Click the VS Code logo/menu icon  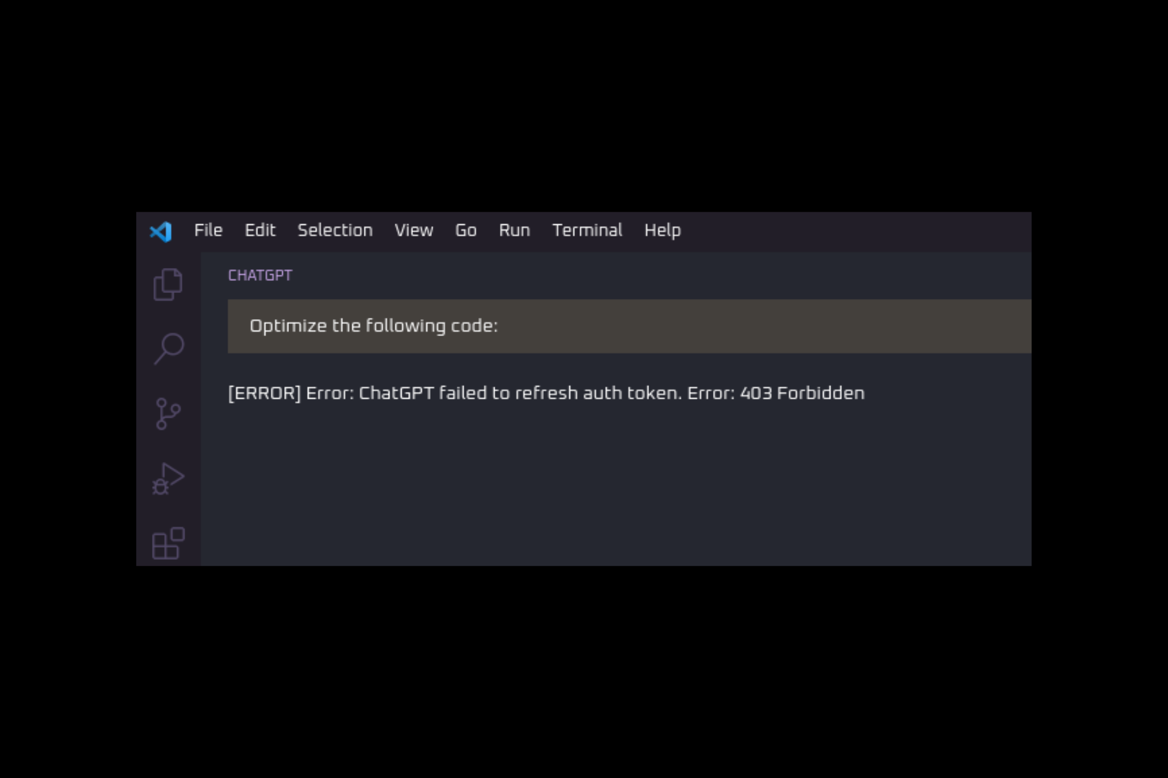(160, 230)
